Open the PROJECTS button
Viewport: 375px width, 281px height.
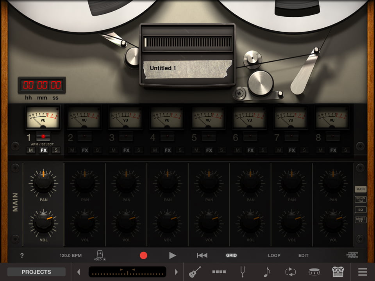click(x=36, y=272)
